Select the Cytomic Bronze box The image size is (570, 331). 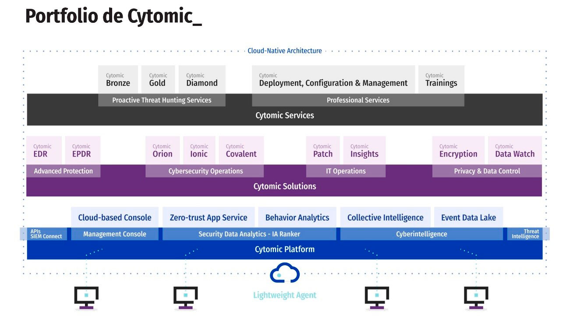coord(118,79)
